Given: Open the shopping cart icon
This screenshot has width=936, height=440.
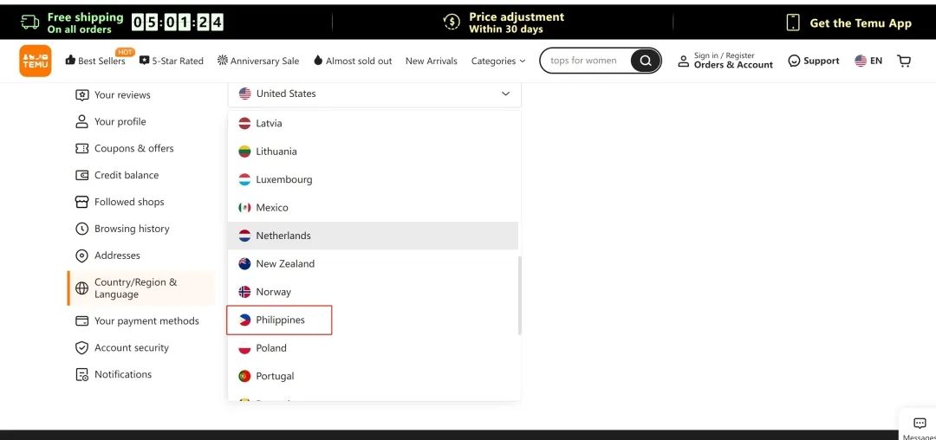Looking at the screenshot, I should (x=904, y=61).
